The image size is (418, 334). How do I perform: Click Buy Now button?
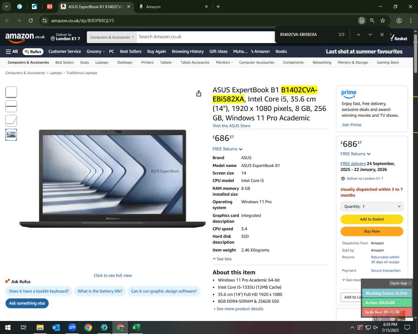[372, 231]
